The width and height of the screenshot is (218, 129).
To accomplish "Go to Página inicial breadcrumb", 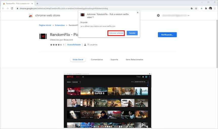I will click(x=45, y=25).
